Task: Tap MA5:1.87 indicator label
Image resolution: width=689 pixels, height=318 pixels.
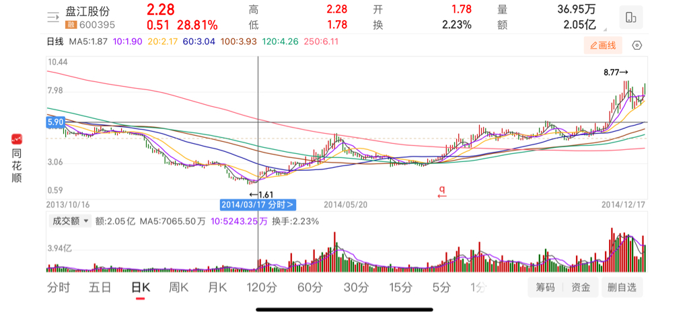Action: coord(88,42)
